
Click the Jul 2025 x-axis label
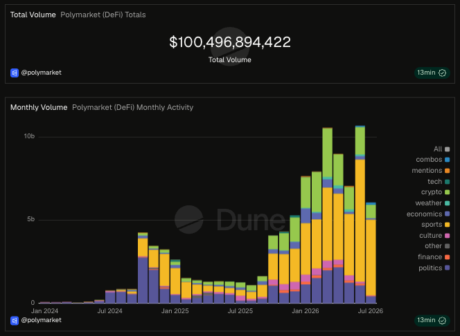[240, 311]
